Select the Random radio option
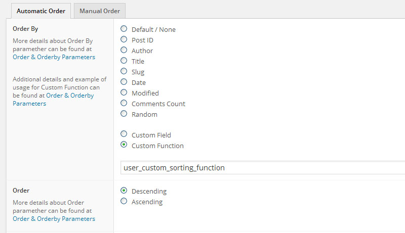 (124, 114)
